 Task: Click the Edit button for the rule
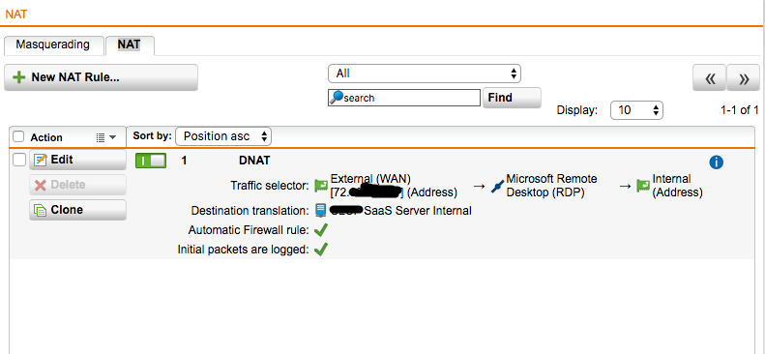point(77,160)
